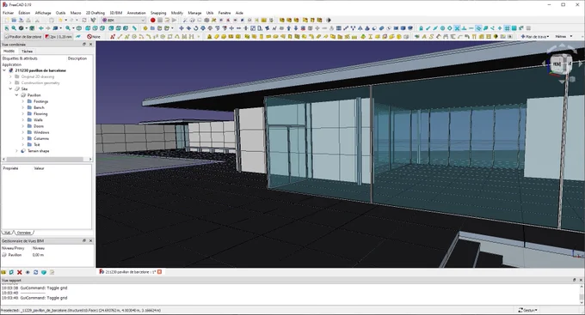Switch to the Tâches tab
Viewport: 585px width, 315px height.
27,51
